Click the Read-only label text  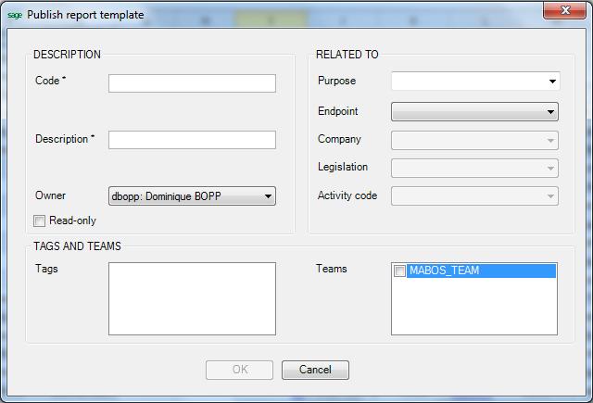click(72, 221)
